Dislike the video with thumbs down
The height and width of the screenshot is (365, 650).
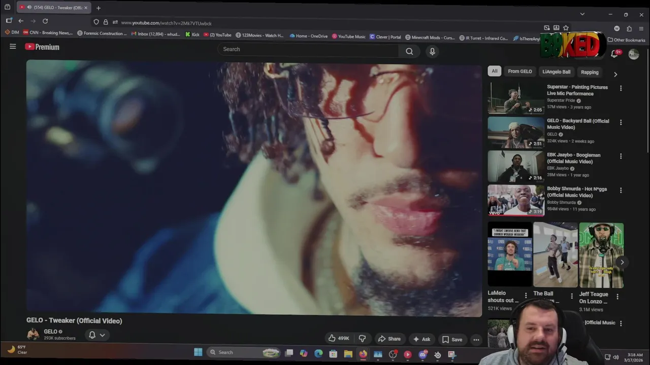coord(362,339)
